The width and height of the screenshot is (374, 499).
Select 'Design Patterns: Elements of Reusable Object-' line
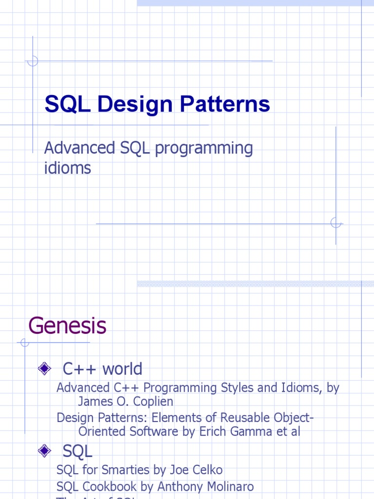pyautogui.click(x=185, y=418)
